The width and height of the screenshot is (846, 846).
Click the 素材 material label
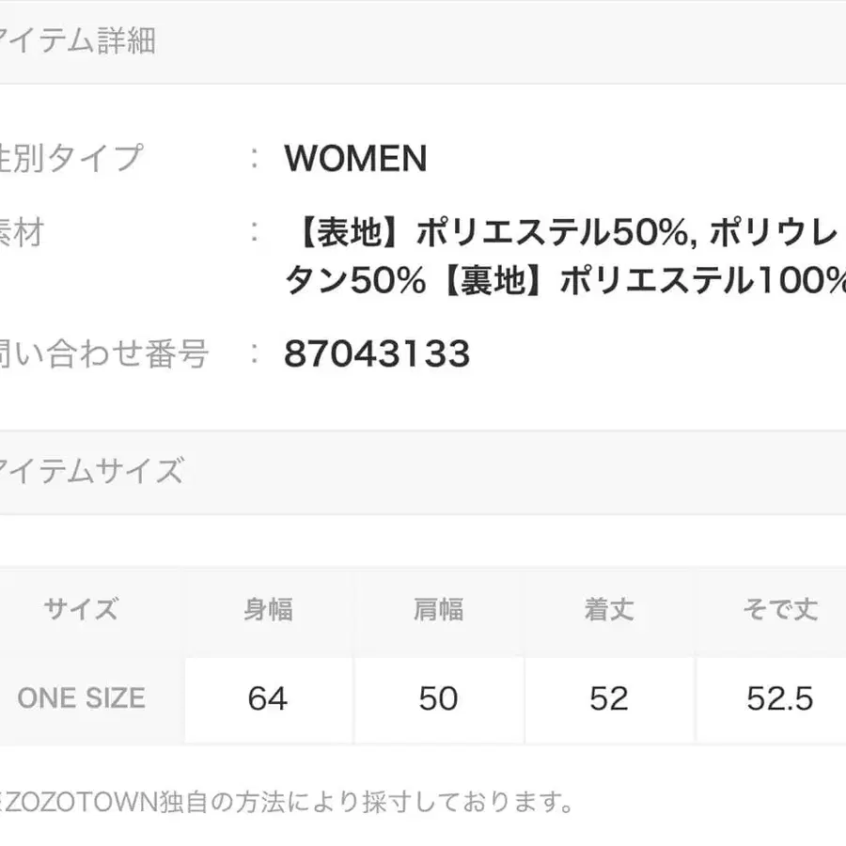[x=22, y=231]
